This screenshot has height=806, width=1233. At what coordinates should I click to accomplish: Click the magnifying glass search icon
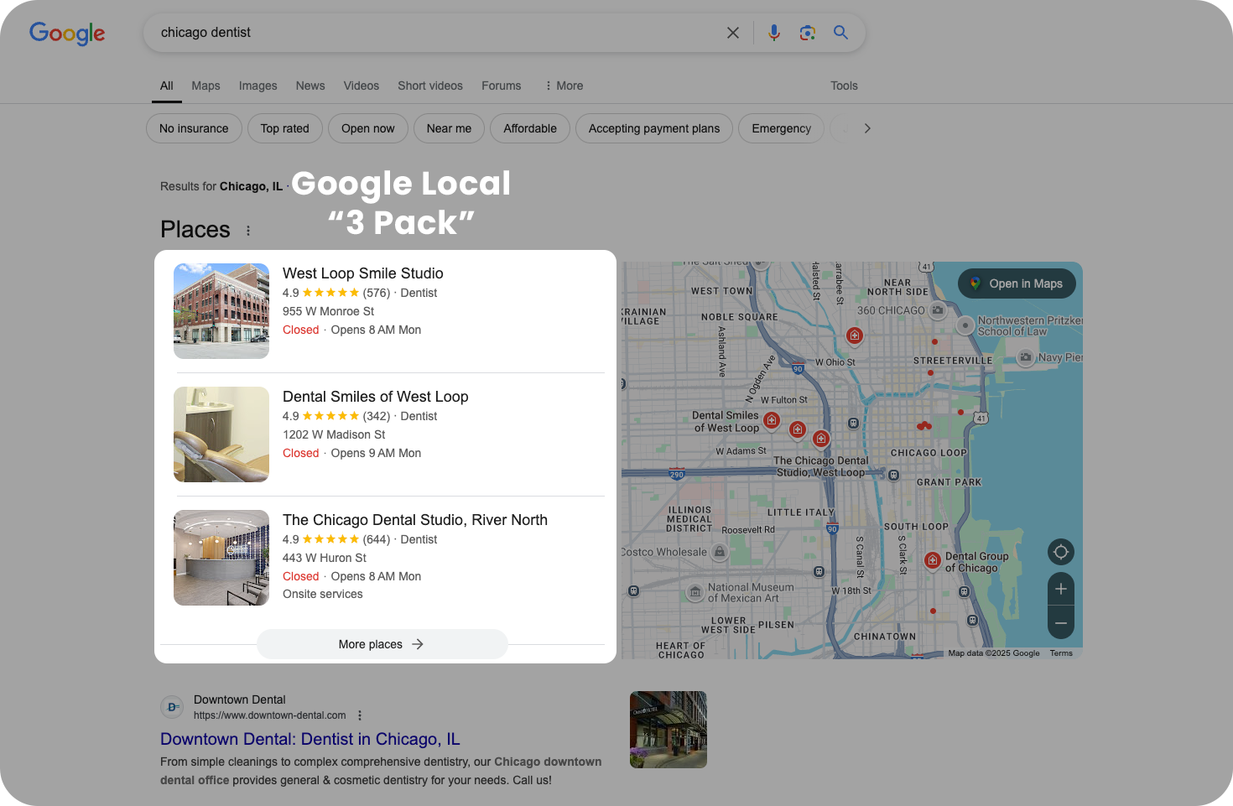click(840, 33)
